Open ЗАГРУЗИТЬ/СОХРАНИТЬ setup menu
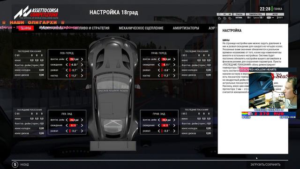This screenshot has height=169, width=300. tap(265, 165)
